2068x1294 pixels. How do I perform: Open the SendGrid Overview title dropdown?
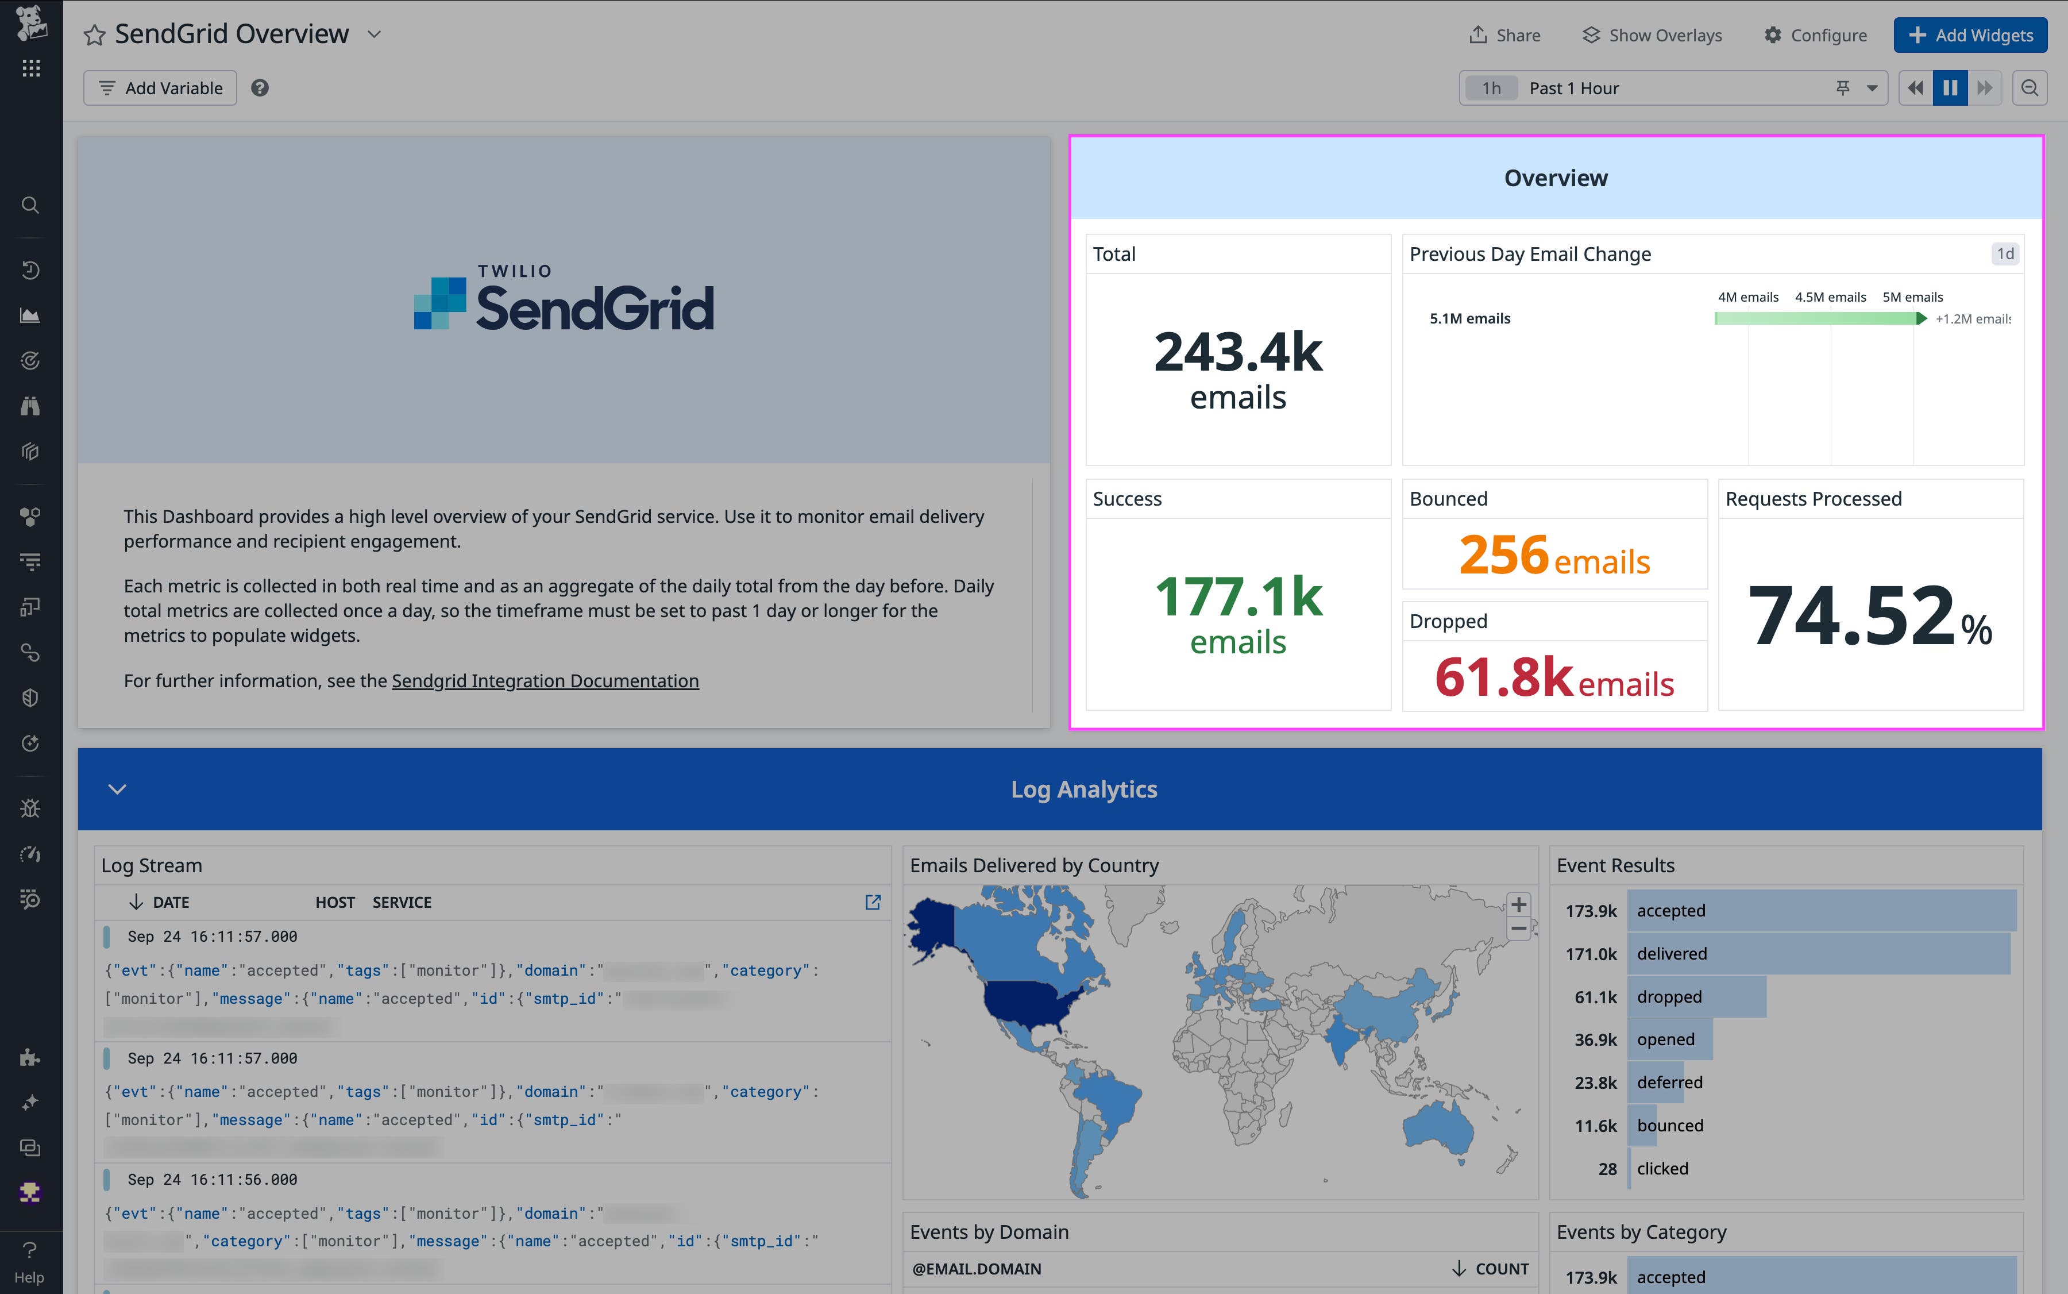pyautogui.click(x=374, y=35)
